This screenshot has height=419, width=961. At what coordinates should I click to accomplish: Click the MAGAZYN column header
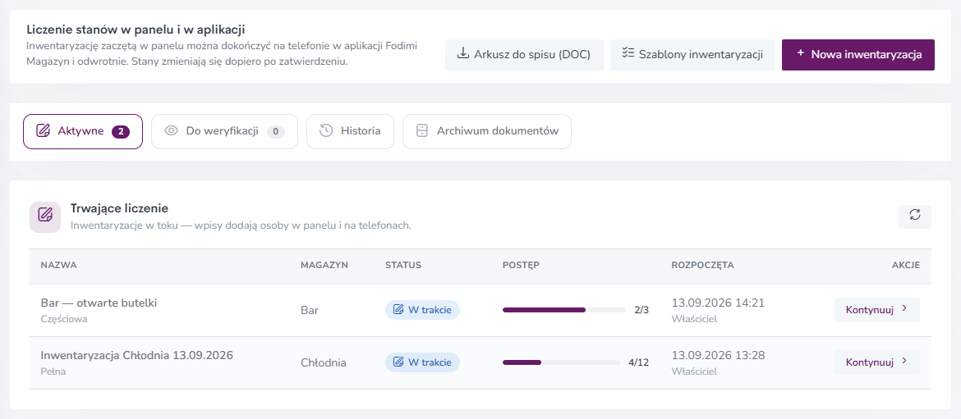coord(324,266)
